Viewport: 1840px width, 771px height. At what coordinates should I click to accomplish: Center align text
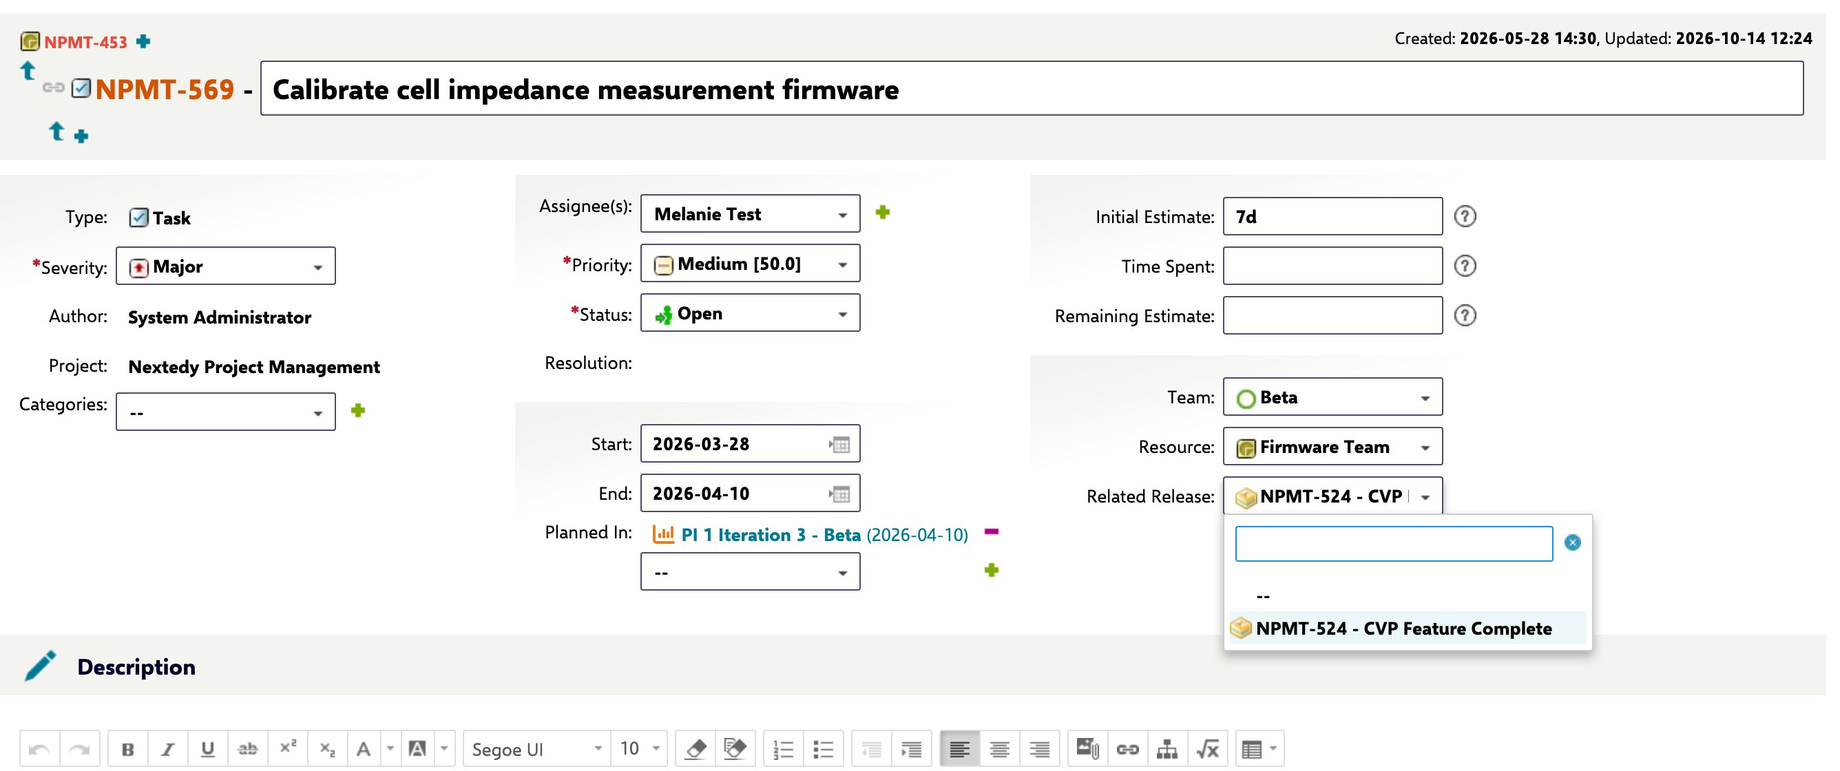coord(1000,749)
